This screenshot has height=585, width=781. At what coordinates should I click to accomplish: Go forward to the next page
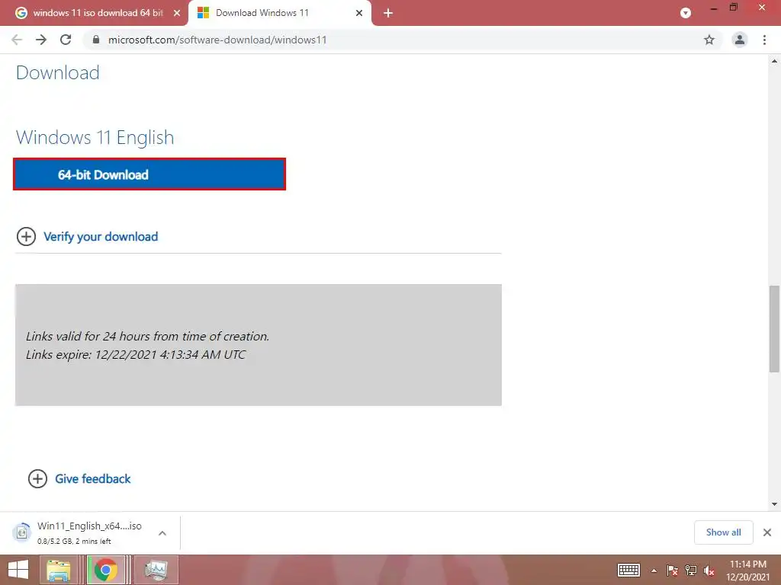coord(41,40)
